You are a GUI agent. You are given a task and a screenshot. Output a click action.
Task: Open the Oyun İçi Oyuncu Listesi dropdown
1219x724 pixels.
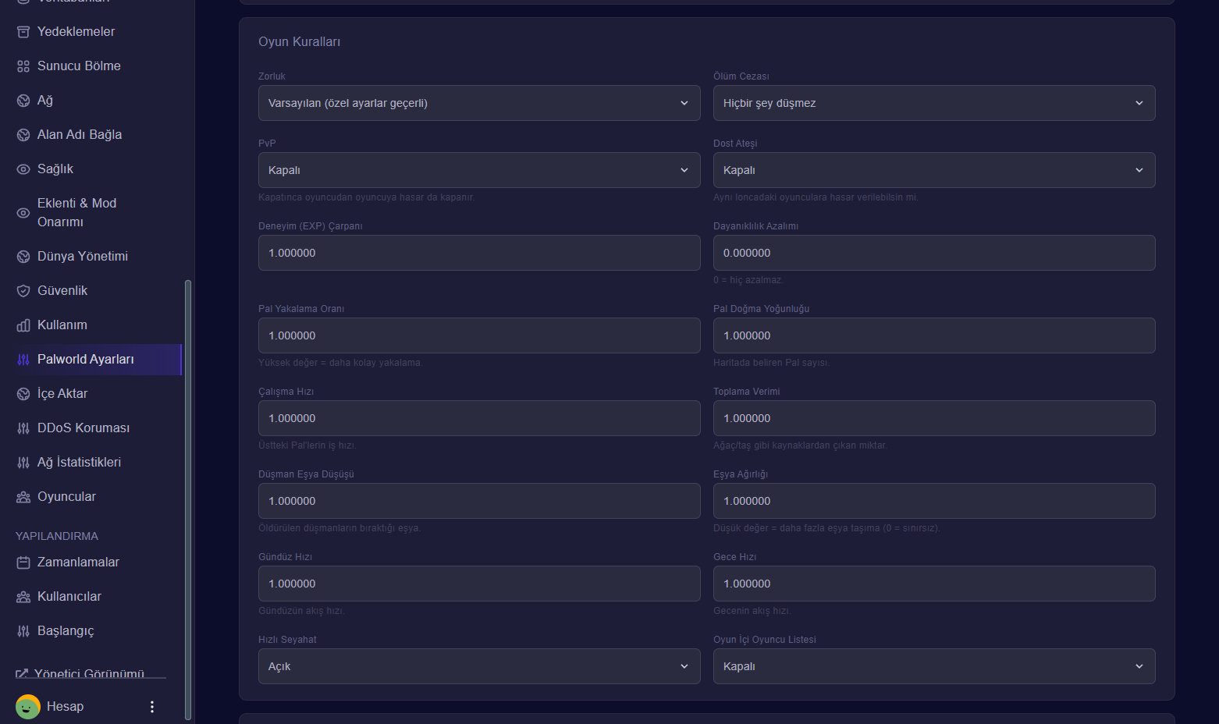[x=934, y=666]
